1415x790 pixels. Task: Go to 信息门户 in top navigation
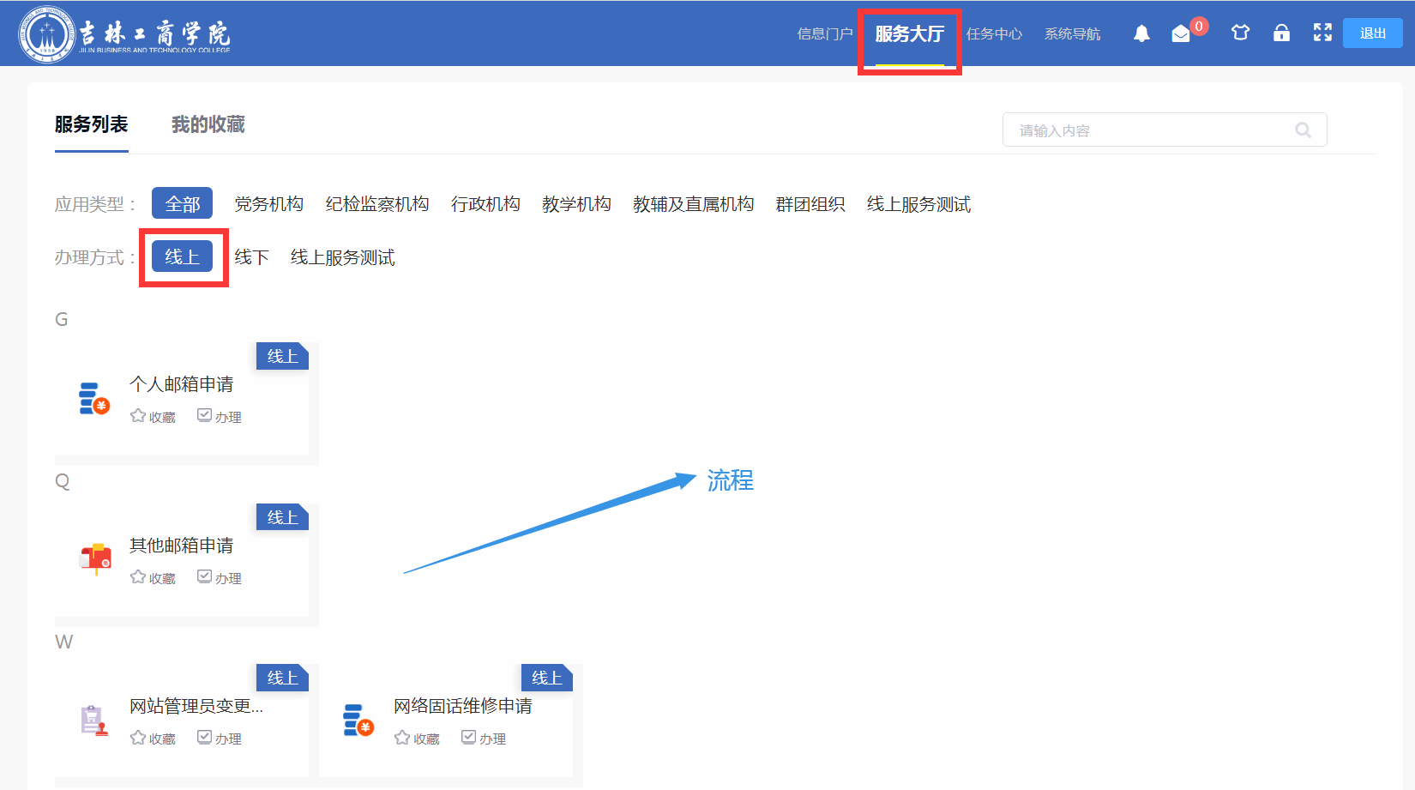824,33
